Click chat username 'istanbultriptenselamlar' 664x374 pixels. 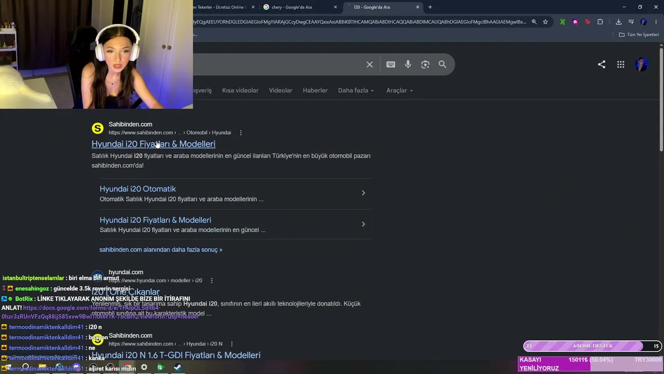pyautogui.click(x=33, y=278)
